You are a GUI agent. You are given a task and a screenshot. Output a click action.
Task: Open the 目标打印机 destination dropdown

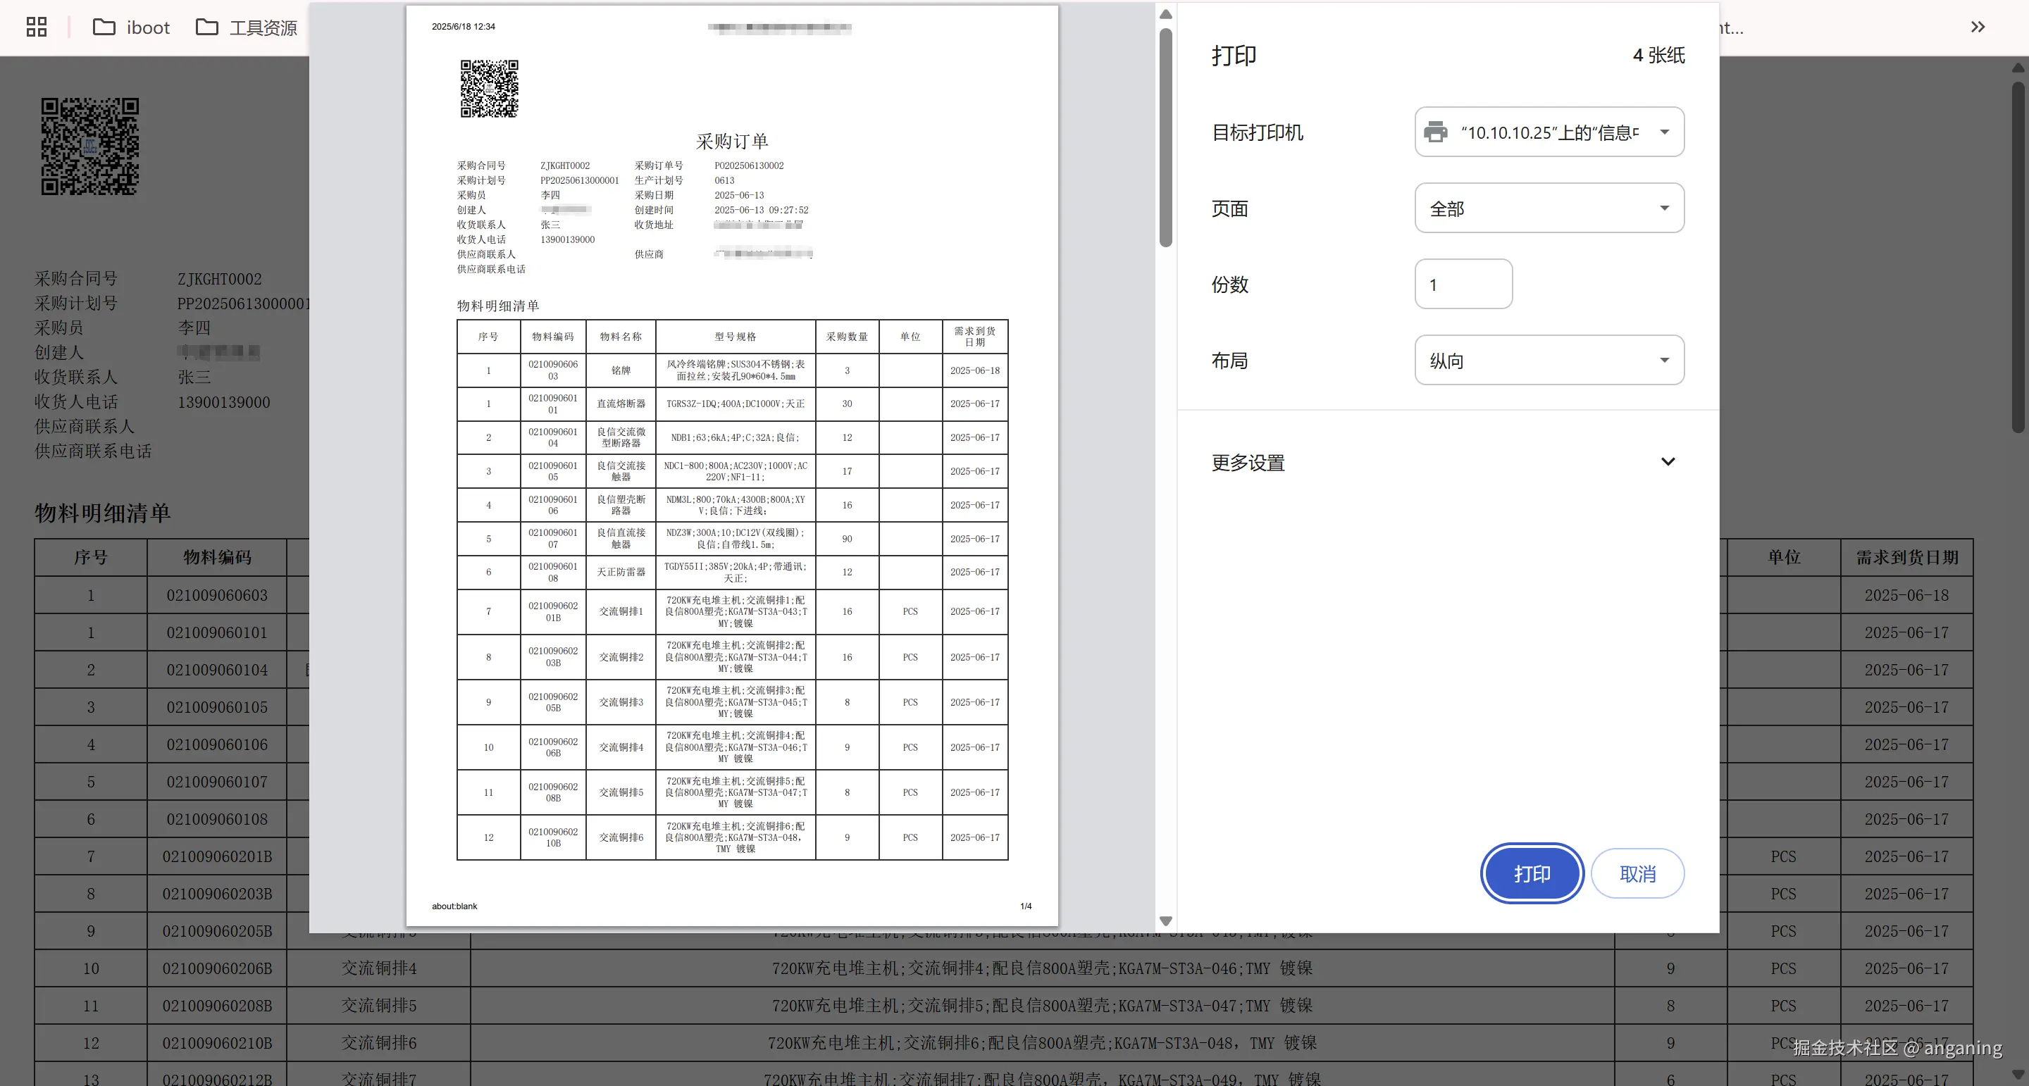(1549, 132)
